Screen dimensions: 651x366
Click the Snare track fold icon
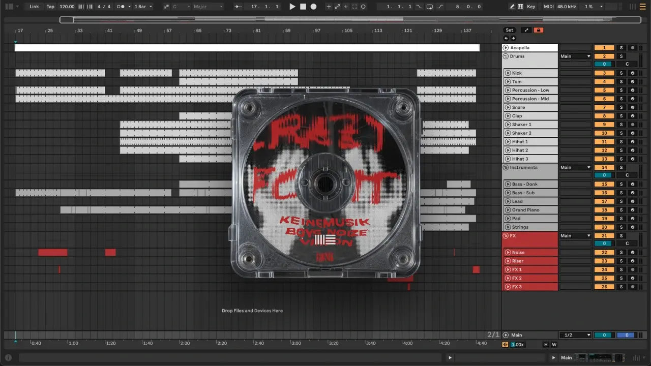(508, 107)
